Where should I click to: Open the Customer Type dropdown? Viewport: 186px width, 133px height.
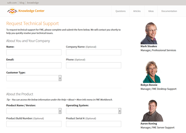[34, 78]
